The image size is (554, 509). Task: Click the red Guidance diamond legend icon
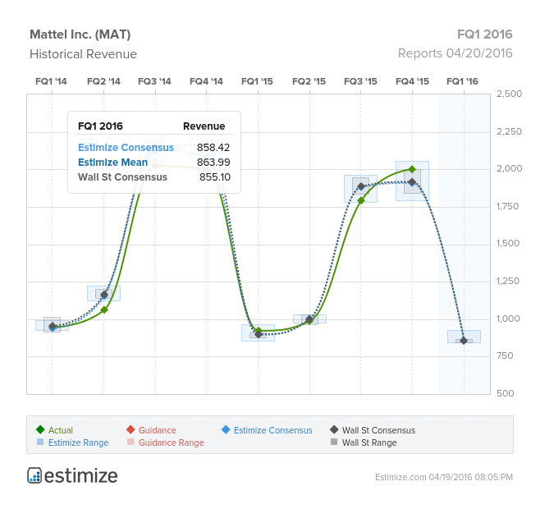click(x=130, y=429)
